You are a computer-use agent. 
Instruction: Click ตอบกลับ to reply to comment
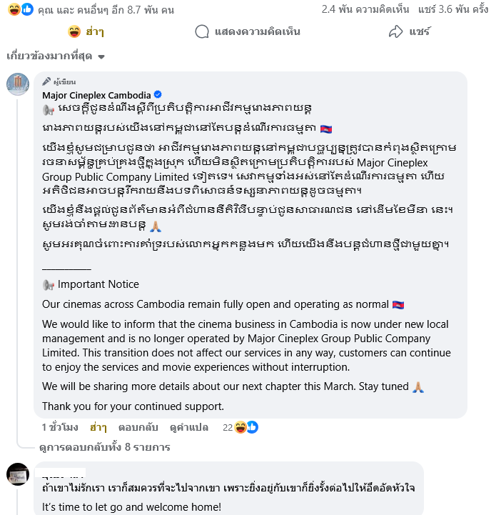[138, 427]
